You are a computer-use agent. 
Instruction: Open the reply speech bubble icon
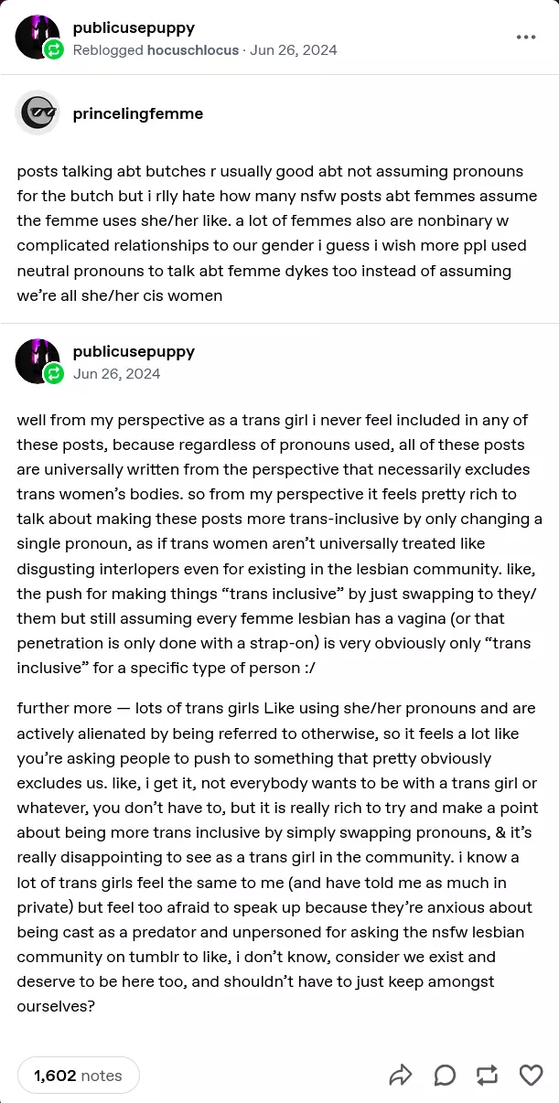[445, 1076]
